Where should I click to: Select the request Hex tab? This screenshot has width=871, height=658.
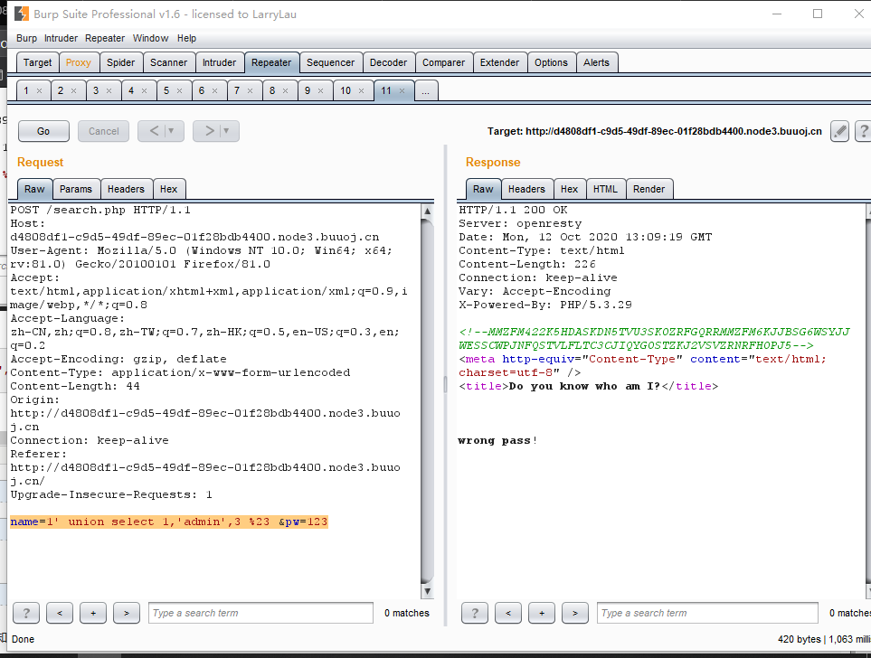[169, 189]
